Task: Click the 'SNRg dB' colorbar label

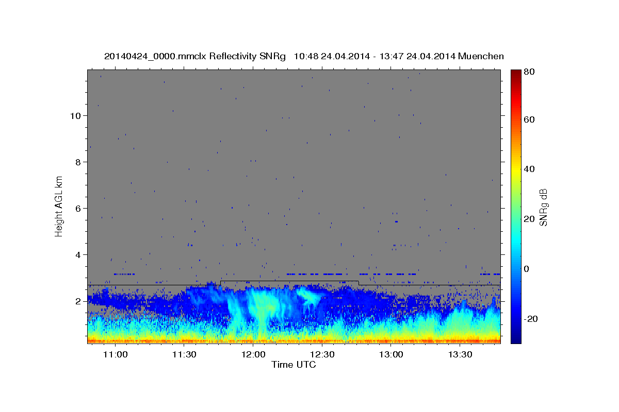Action: [x=543, y=207]
